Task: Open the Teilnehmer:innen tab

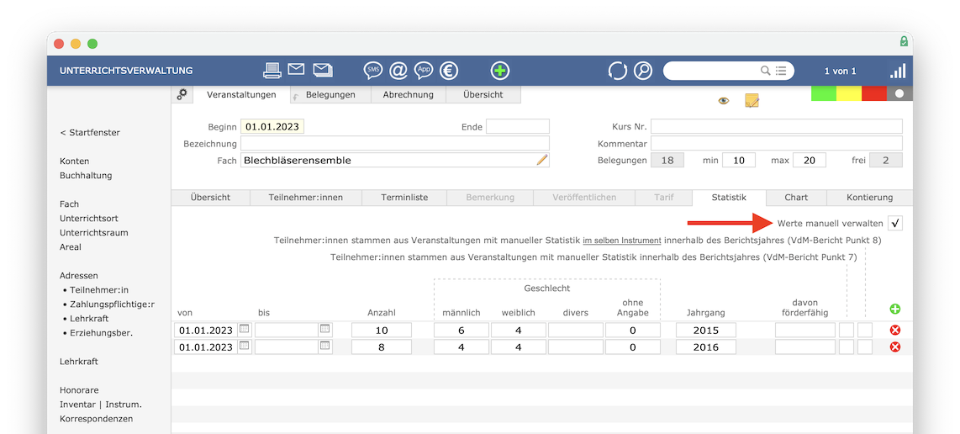Action: click(x=305, y=198)
